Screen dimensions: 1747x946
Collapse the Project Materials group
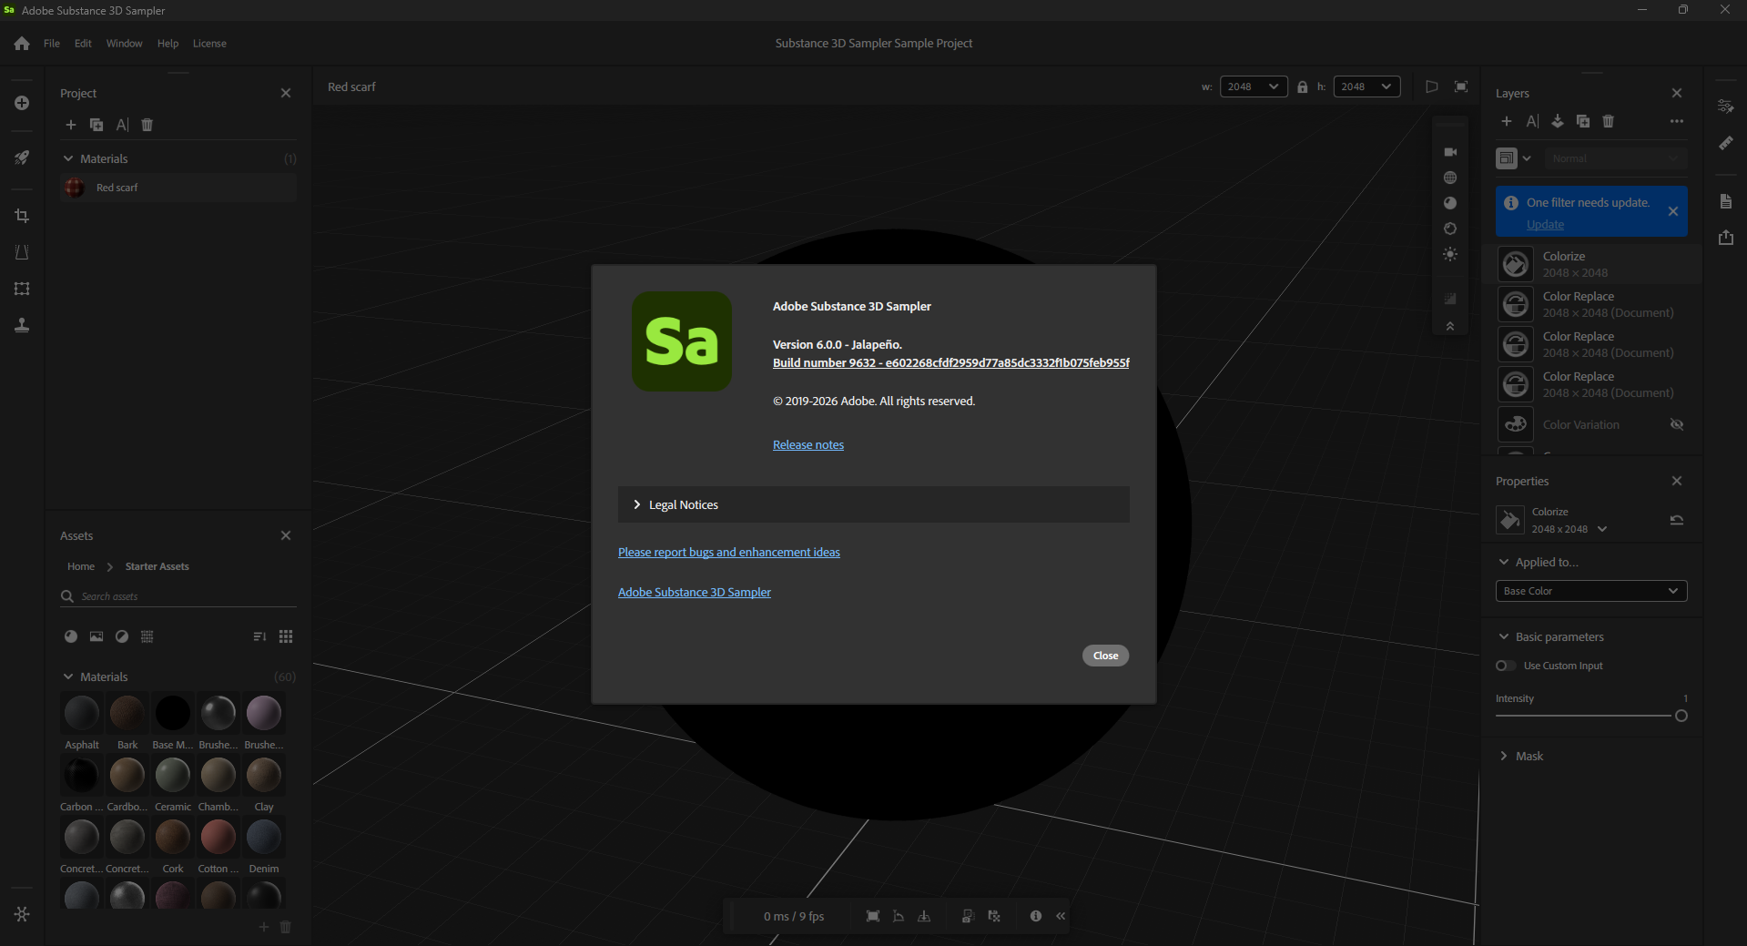click(68, 158)
